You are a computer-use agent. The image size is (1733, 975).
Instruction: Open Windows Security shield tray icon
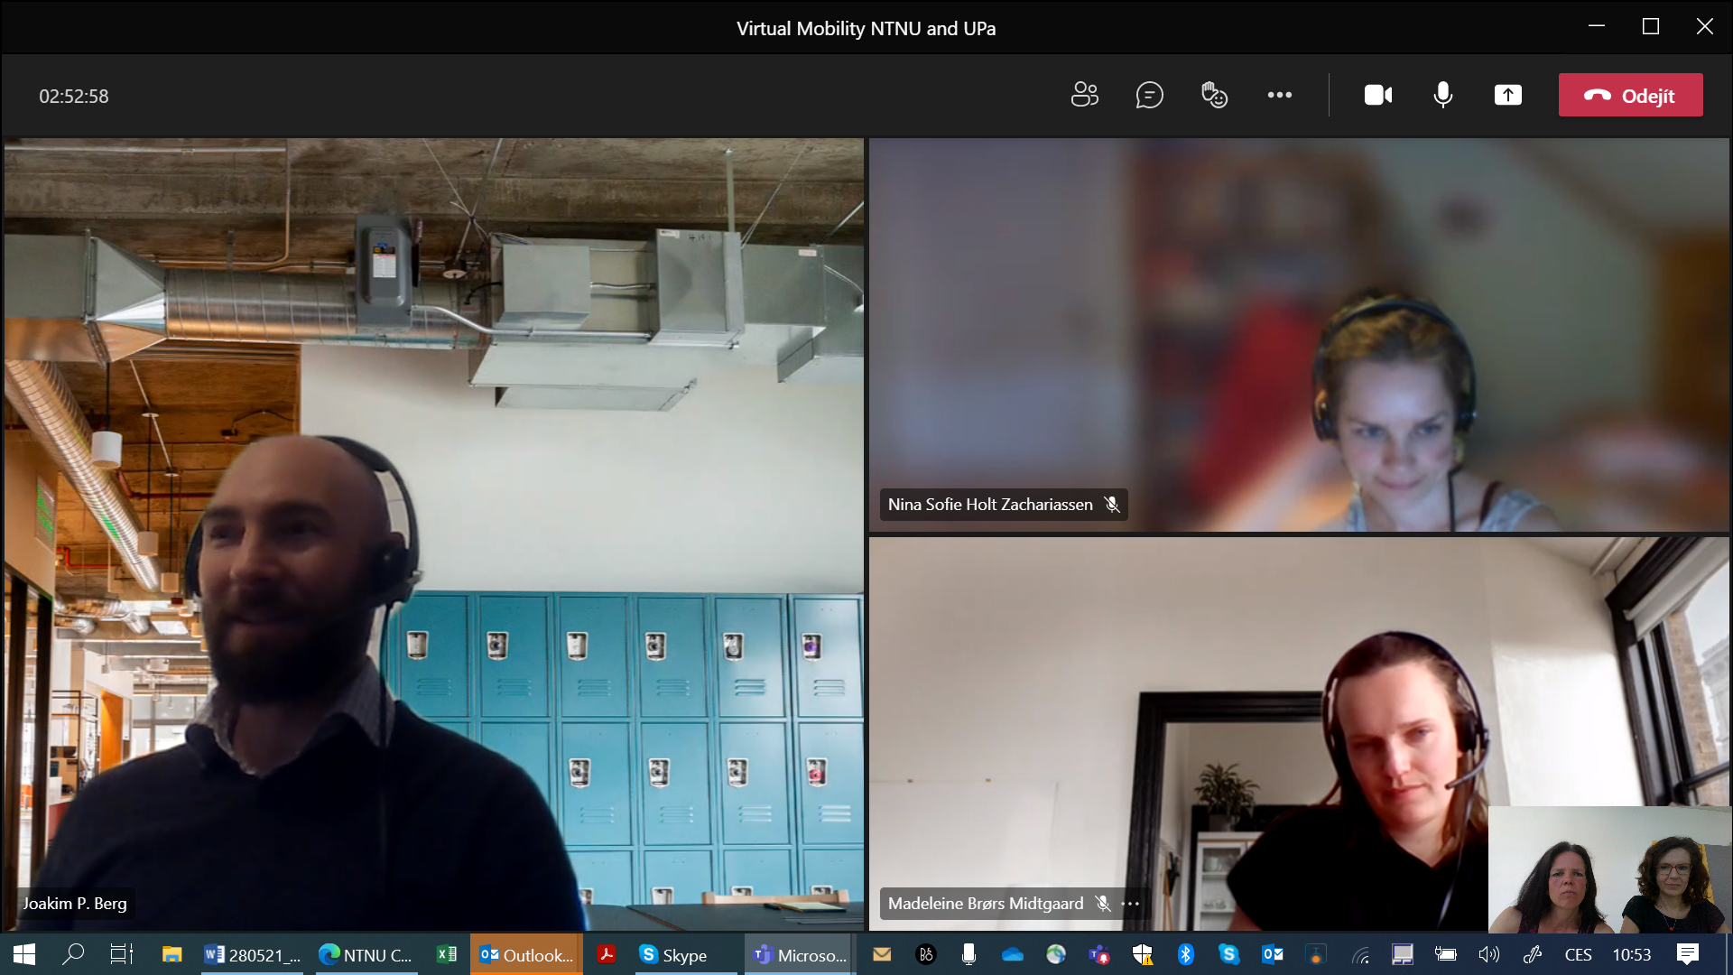[1143, 954]
